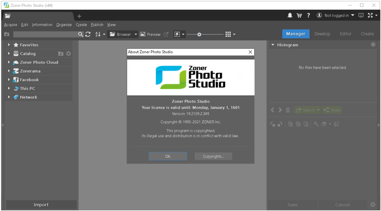The height and width of the screenshot is (211, 381).
Task: Click the Histogram settings round icon
Action: pos(373,45)
